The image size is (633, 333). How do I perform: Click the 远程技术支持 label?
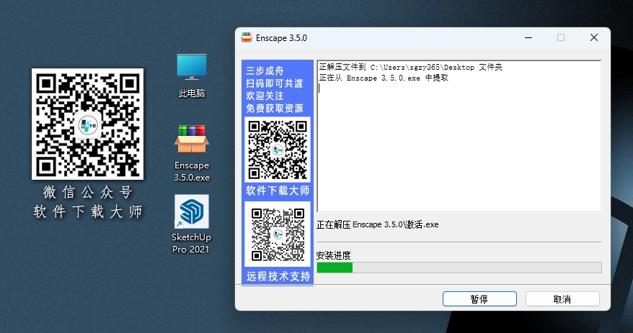pyautogui.click(x=278, y=276)
